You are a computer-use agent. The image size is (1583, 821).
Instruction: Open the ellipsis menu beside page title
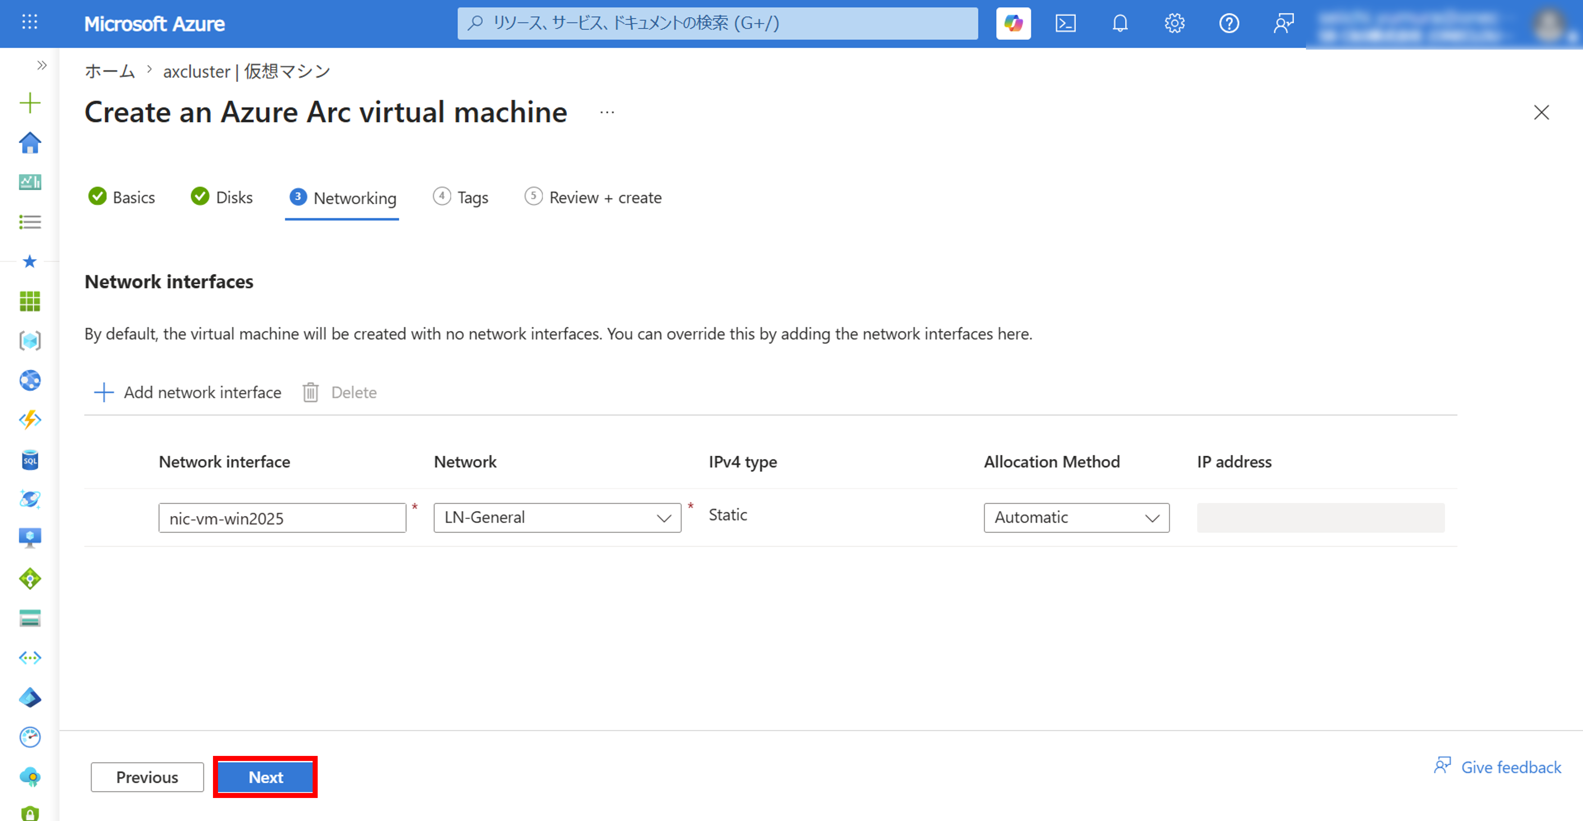pos(607,112)
